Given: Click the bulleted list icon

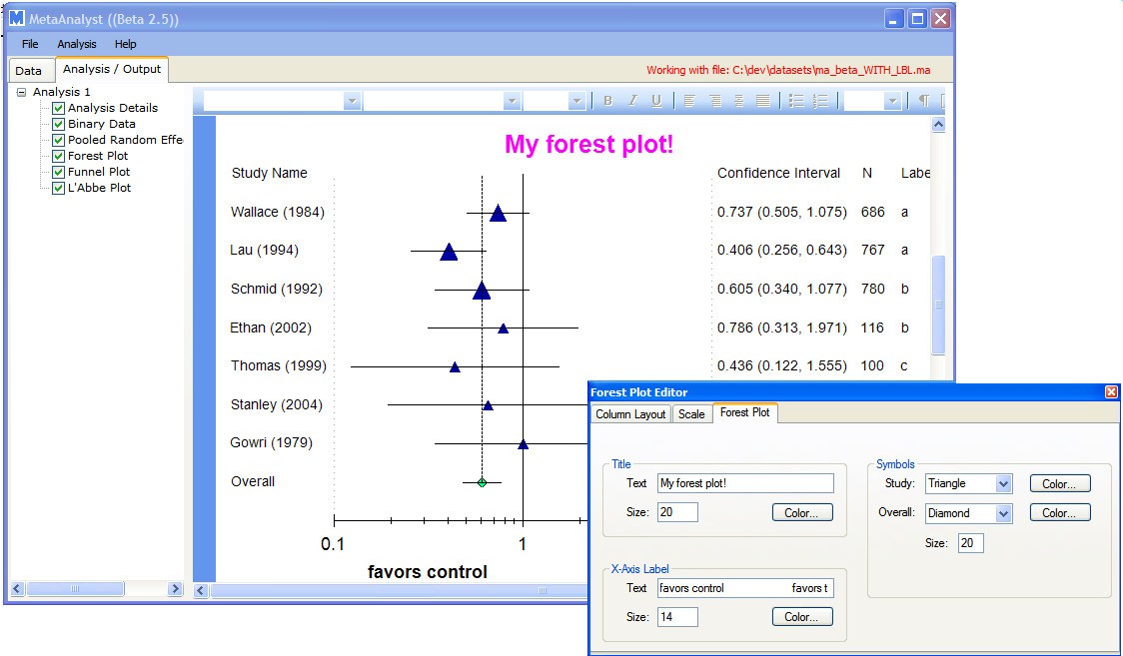Looking at the screenshot, I should (796, 101).
